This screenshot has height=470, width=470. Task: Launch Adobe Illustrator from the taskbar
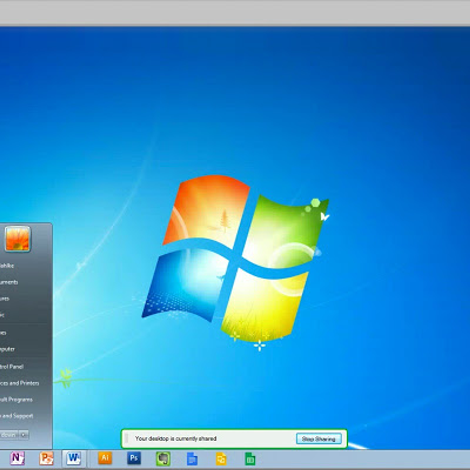coord(105,458)
